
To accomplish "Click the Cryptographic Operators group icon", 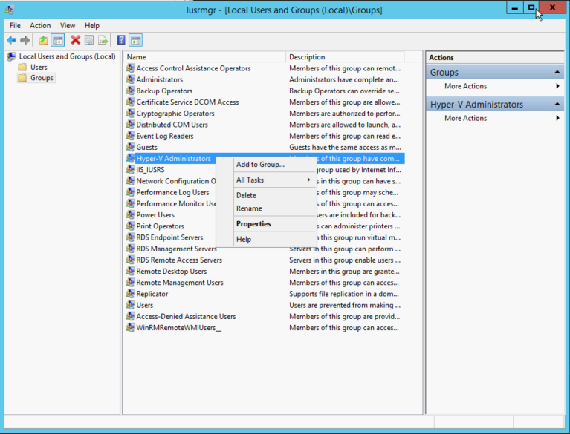I will [130, 113].
